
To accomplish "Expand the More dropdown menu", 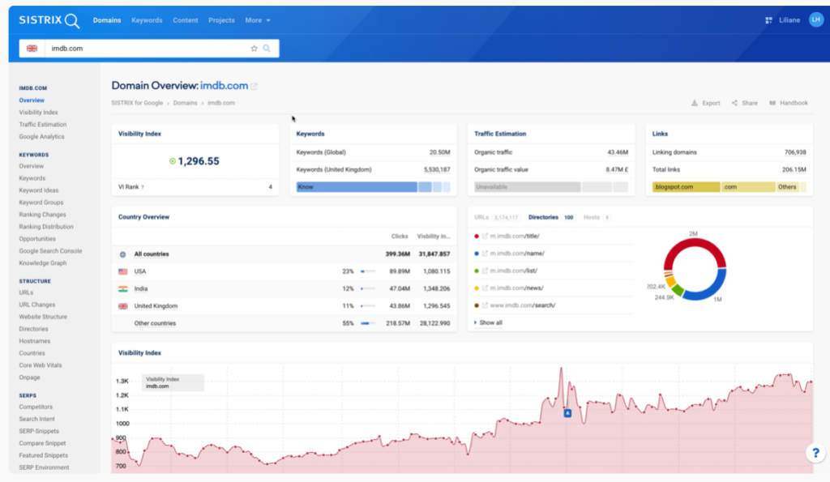I will (258, 20).
